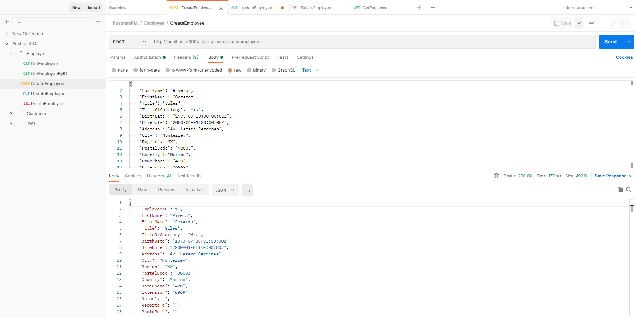Open the POST method dropdown
Viewport: 635px width, 318px height.
pos(130,42)
